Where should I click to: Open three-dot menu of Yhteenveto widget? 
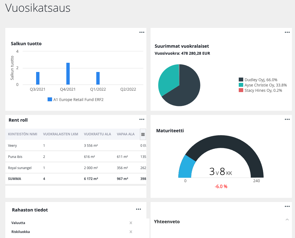287,206
